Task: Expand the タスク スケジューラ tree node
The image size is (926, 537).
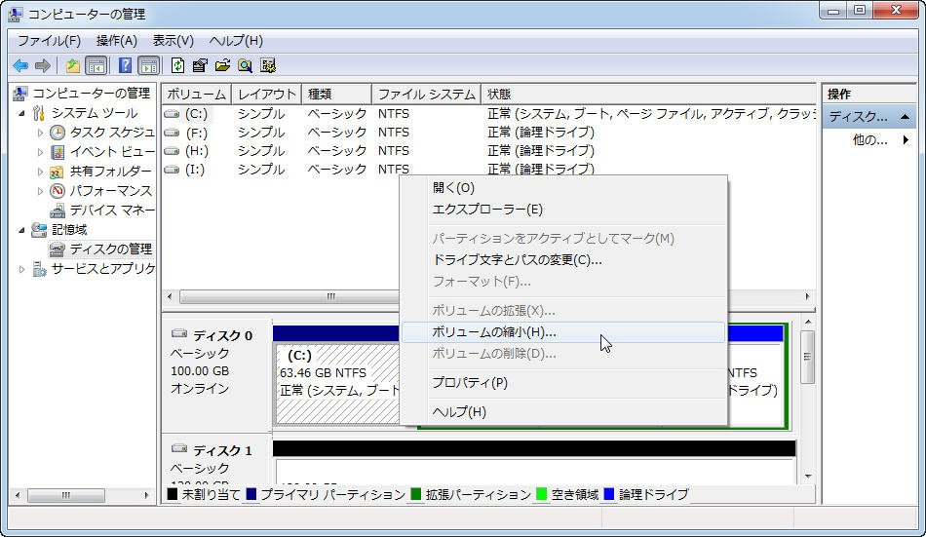Action: [x=40, y=133]
